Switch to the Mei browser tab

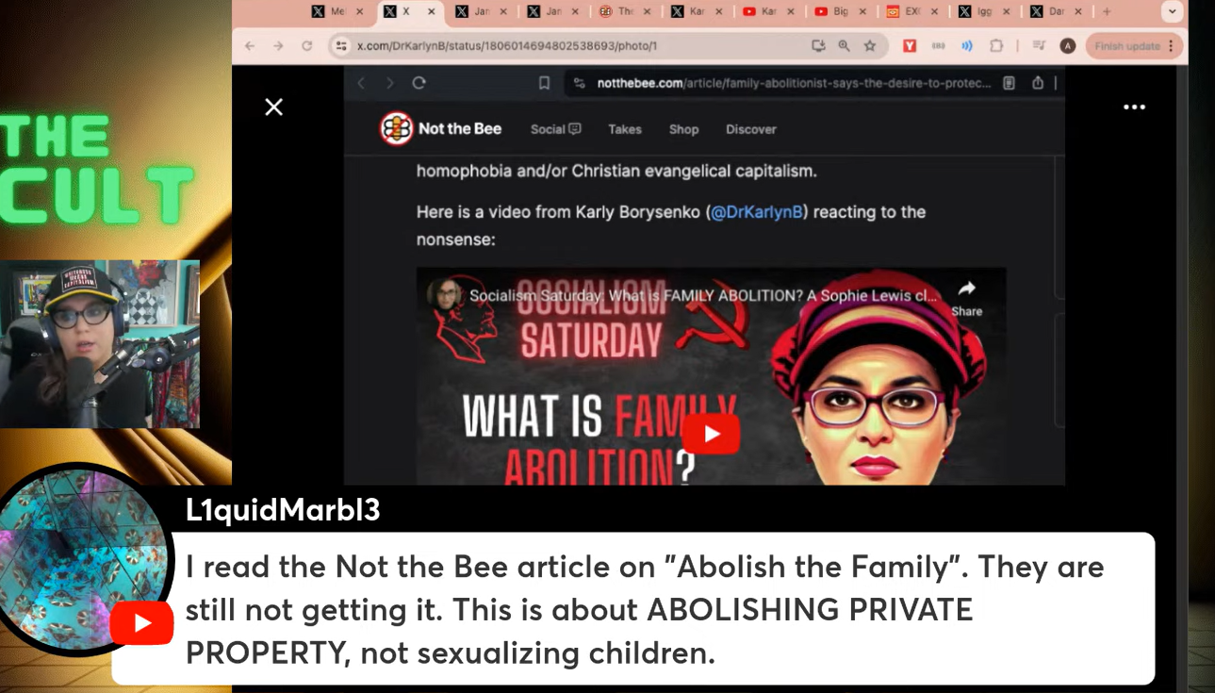point(337,11)
